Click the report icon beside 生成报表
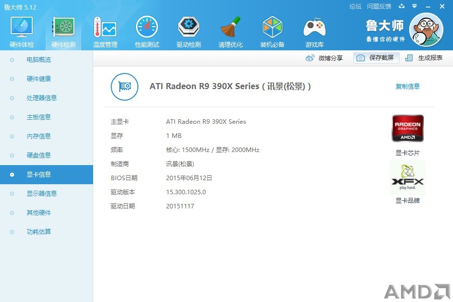The image size is (453, 302). point(409,58)
